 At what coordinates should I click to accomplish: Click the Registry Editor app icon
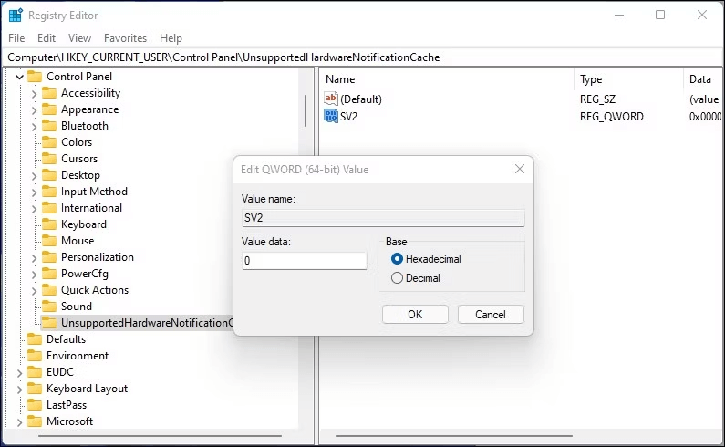tap(16, 16)
